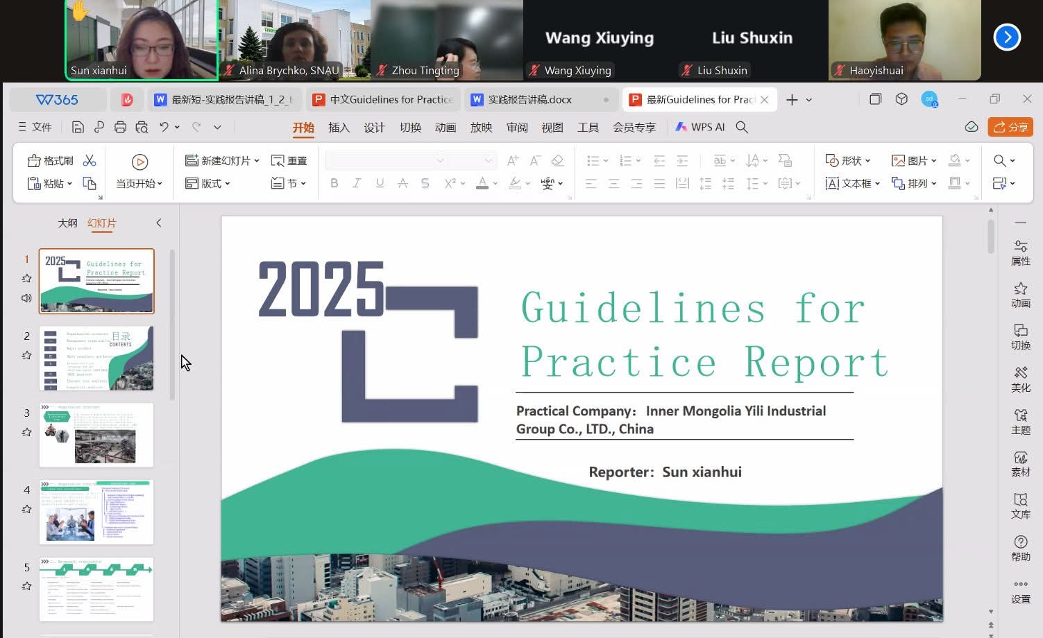Select slide 3 thumbnail in slide panel

pyautogui.click(x=96, y=435)
